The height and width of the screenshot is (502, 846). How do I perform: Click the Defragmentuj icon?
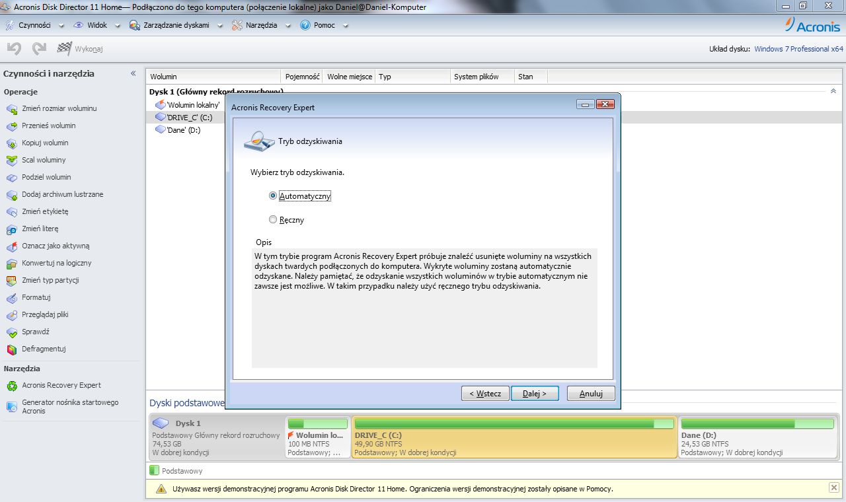(11, 349)
